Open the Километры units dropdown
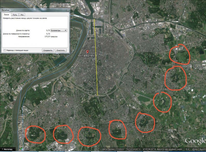 59,30
